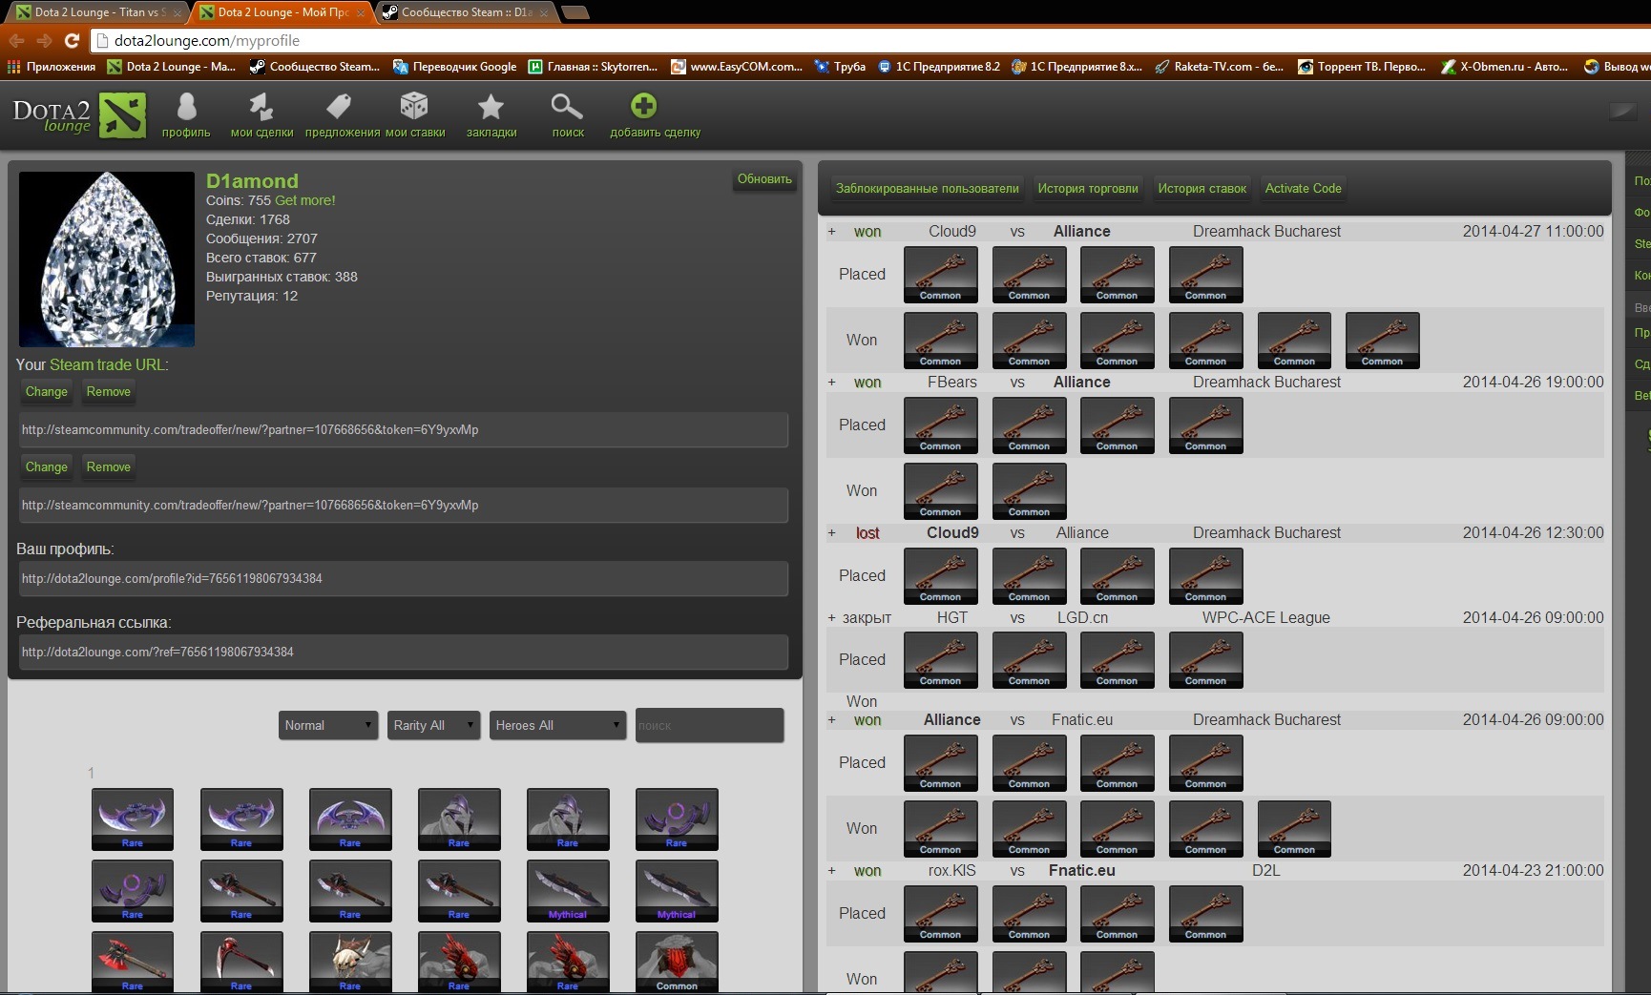Open Переводчик Google bookmark

(x=454, y=67)
